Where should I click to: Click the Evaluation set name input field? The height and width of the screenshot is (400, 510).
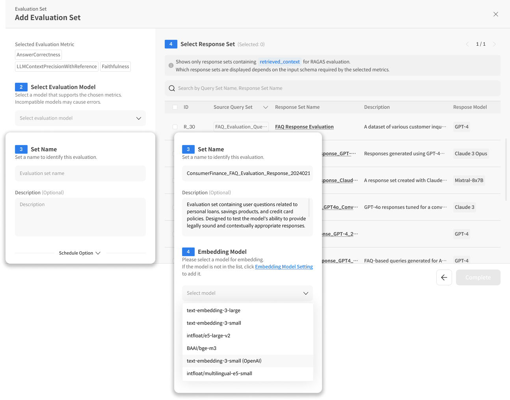coord(80,173)
